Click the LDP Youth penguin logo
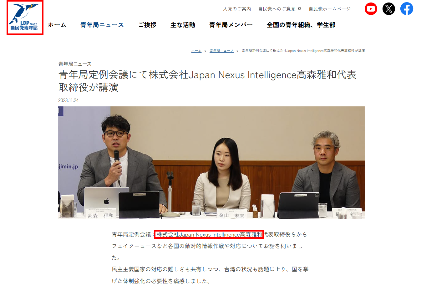The image size is (421, 291). (x=25, y=18)
